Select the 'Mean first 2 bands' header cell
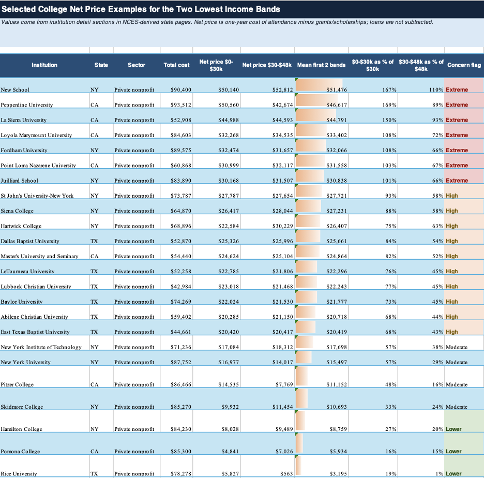The image size is (484, 478). 321,65
